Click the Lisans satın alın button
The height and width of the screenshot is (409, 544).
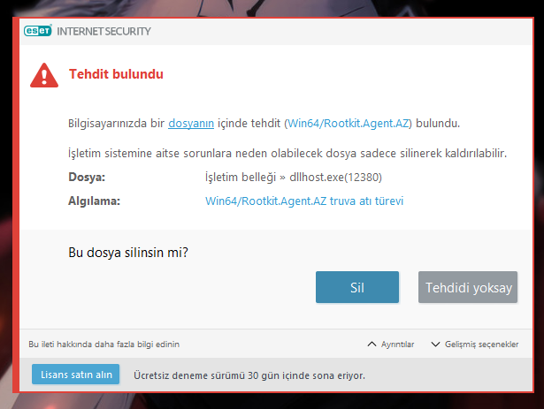[76, 375]
